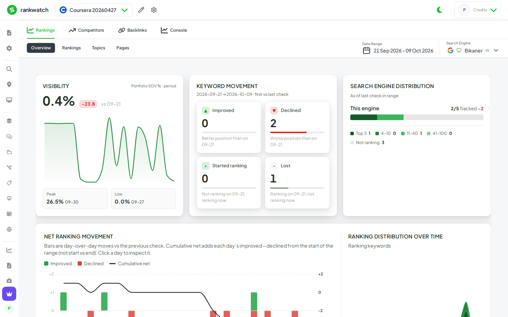Expand the Credits account dropdown

click(x=478, y=10)
